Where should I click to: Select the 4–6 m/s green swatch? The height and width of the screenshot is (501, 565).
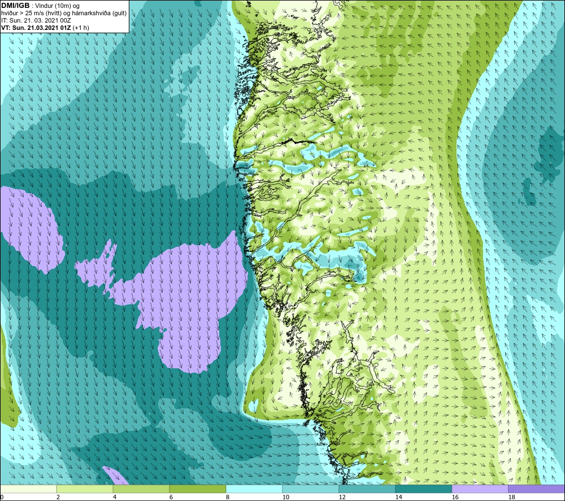pos(141,489)
